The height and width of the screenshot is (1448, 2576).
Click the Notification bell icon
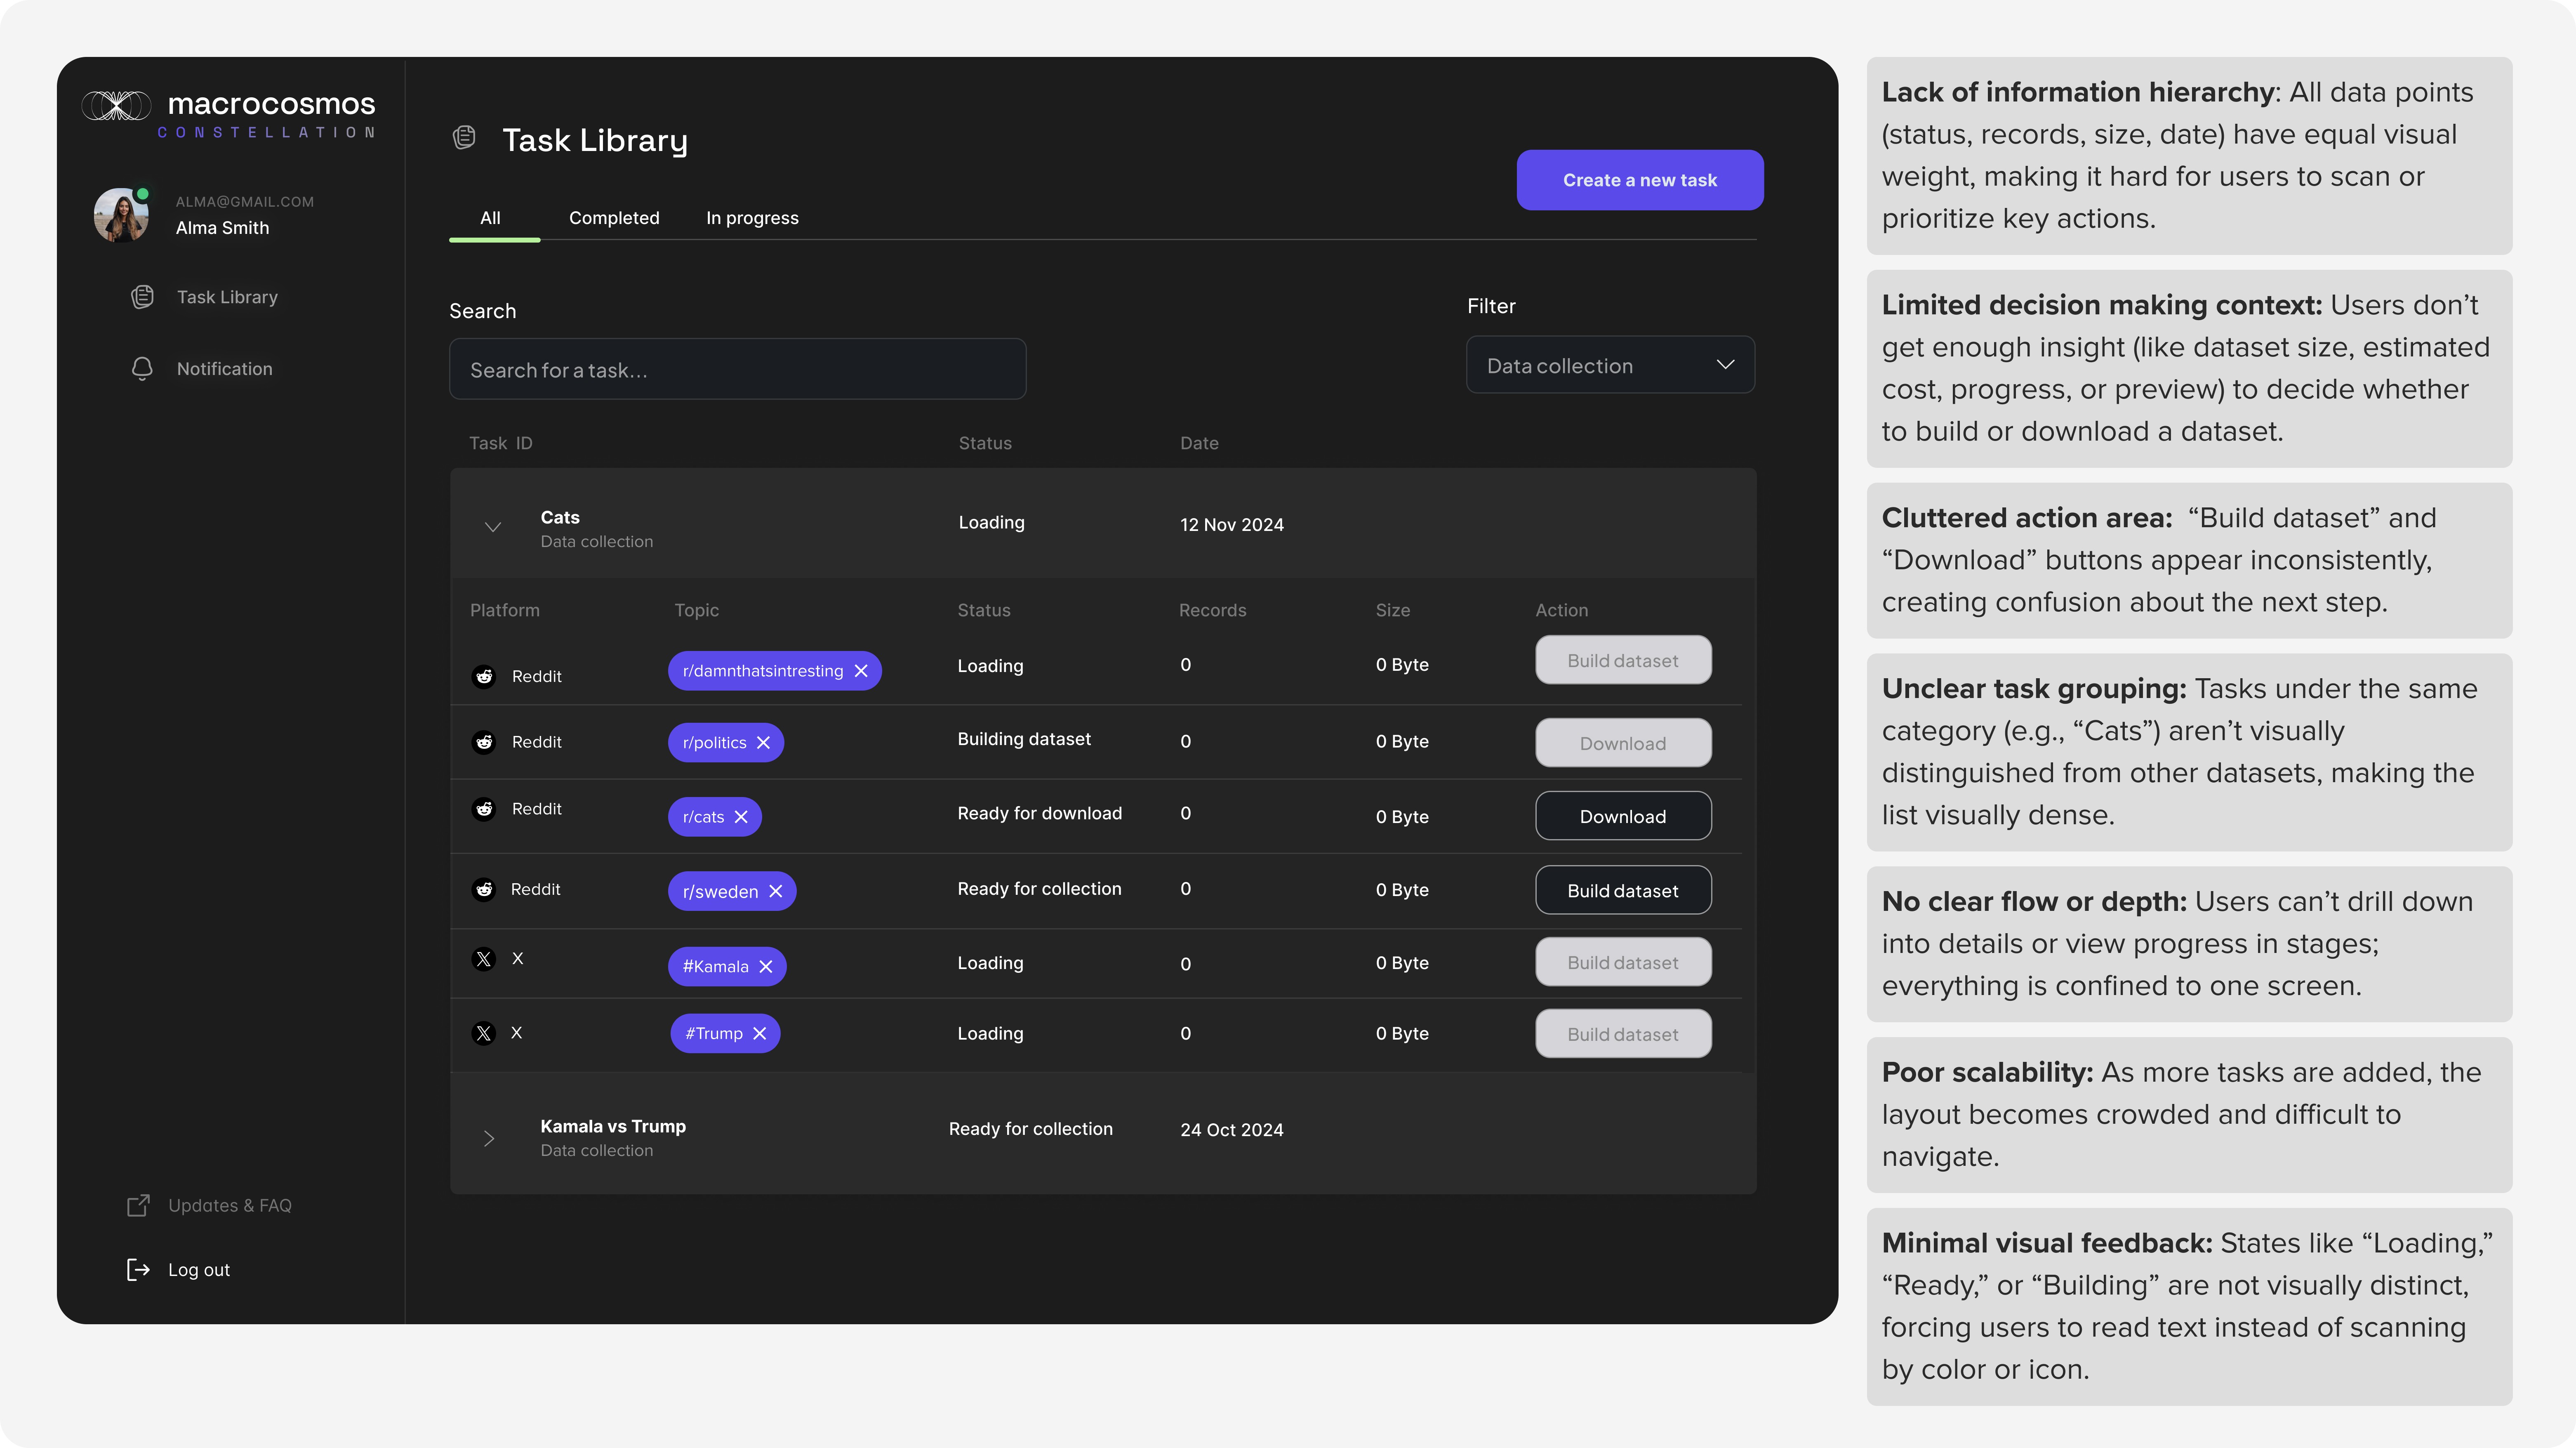pos(142,369)
